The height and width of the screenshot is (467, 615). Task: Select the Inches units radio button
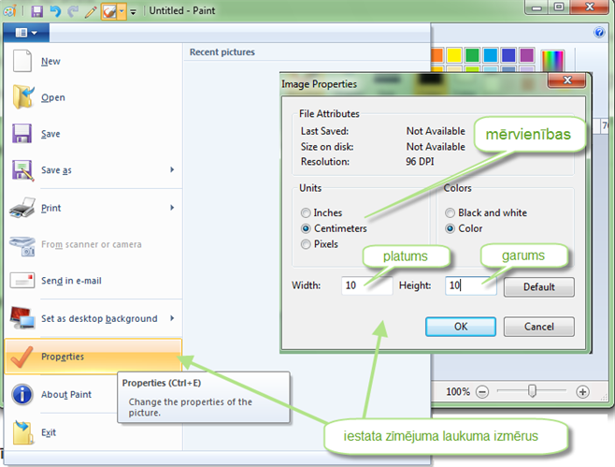coord(306,212)
